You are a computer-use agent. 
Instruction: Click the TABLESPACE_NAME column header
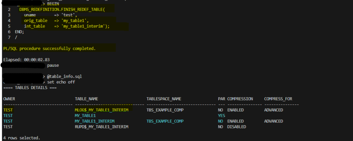point(164,99)
